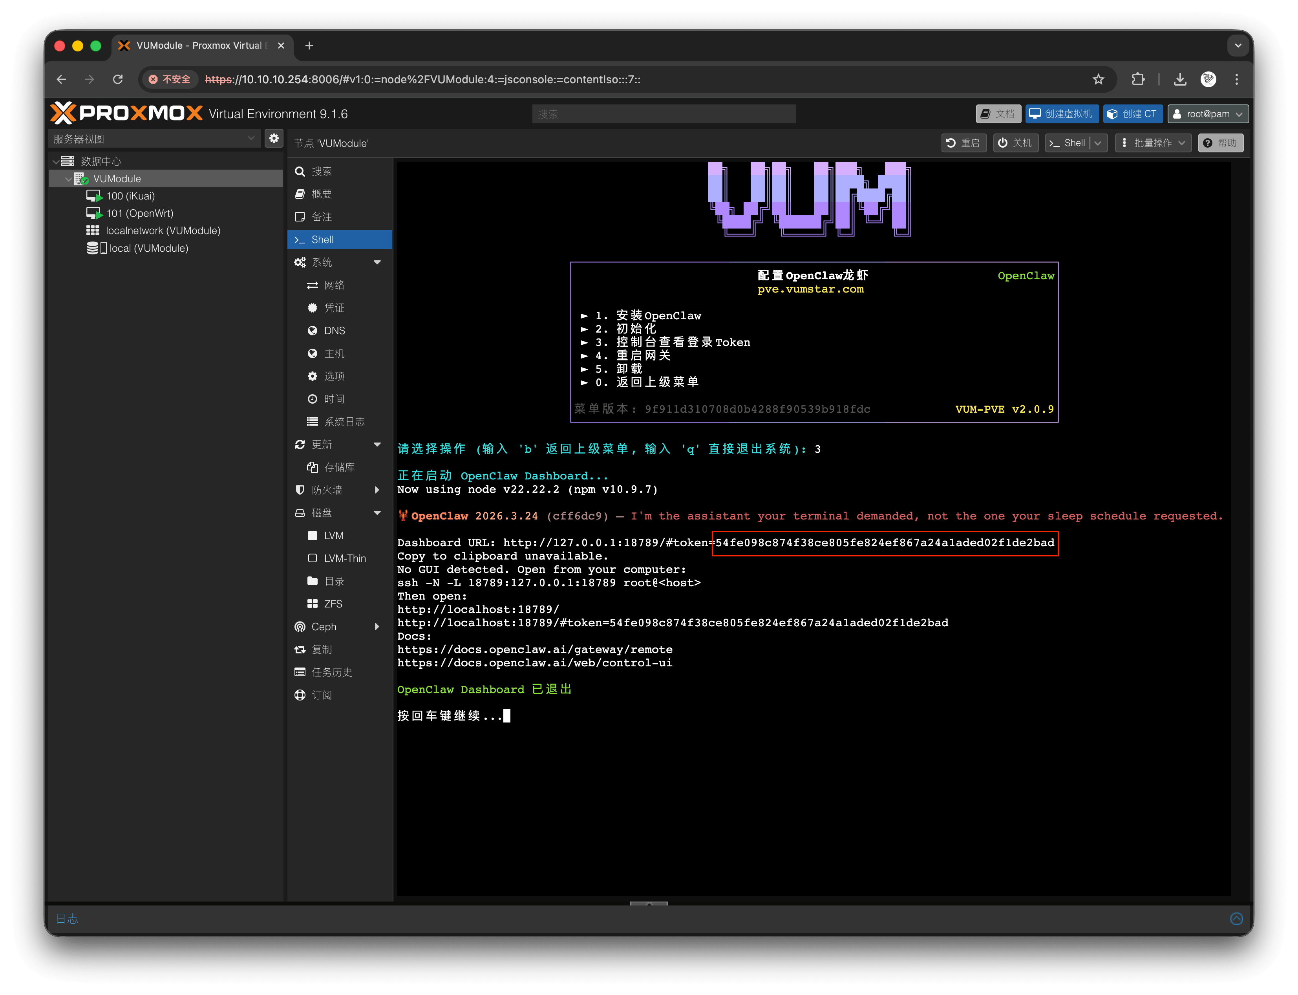This screenshot has height=995, width=1298.
Task: Open a new browser tab
Action: coord(309,46)
